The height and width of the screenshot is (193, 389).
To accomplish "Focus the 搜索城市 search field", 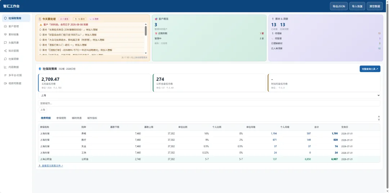I will tap(209, 103).
